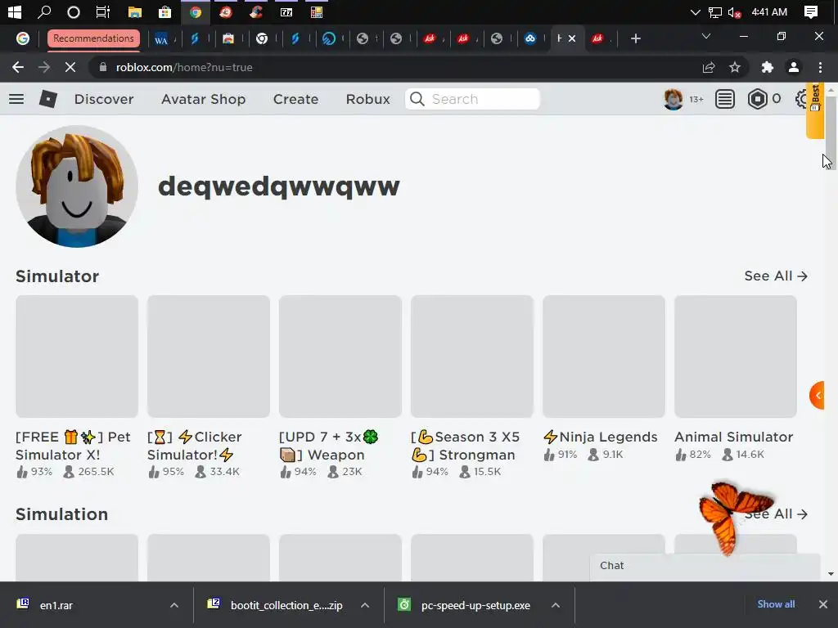Open Windows taskbar search

[44, 11]
